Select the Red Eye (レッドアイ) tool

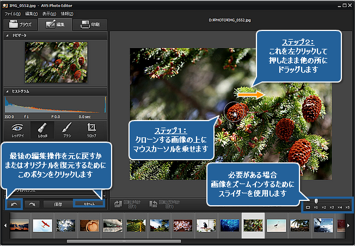(17, 129)
